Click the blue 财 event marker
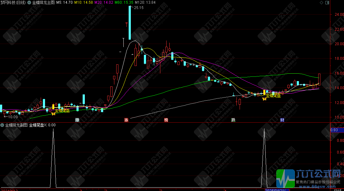Image resolution: width=344 pixels, height=191 pixels. [282, 120]
